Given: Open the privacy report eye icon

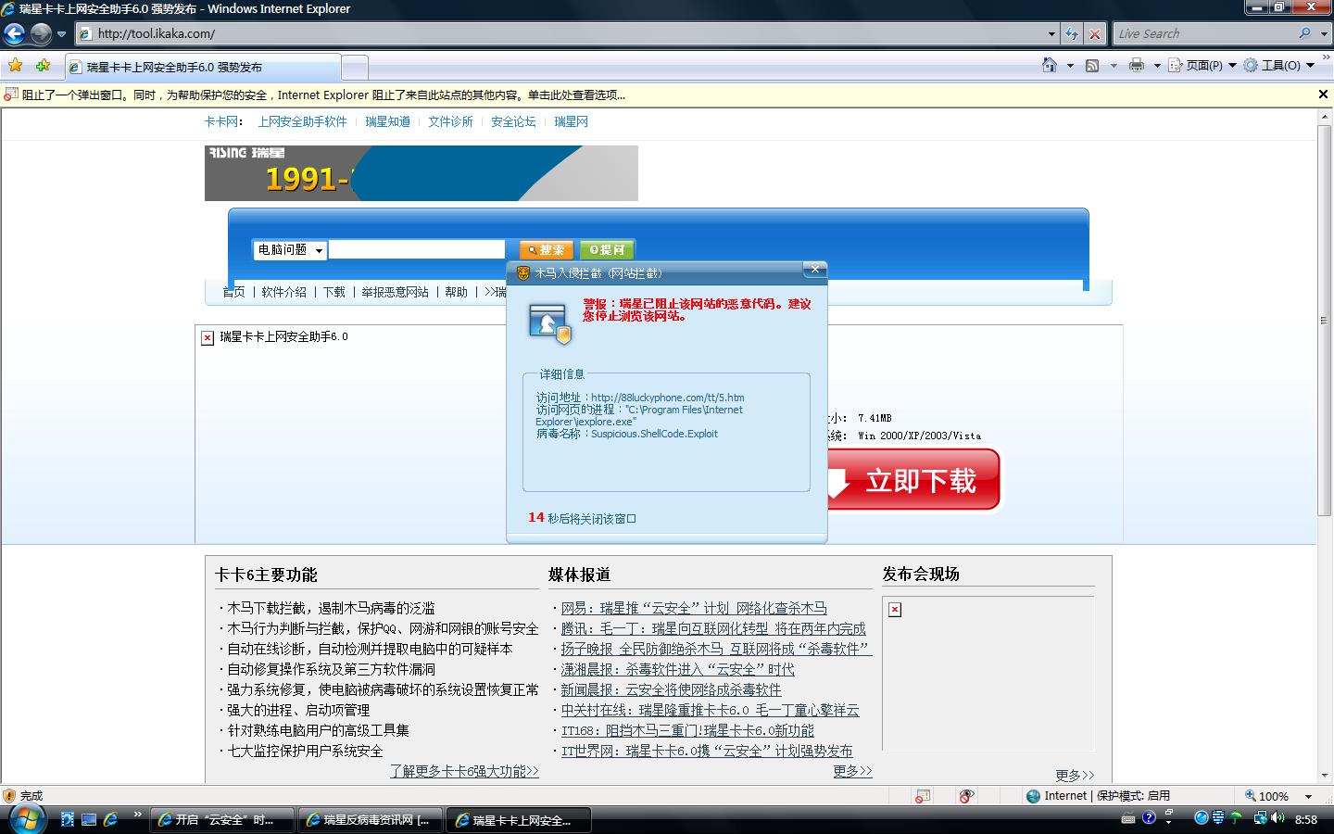Looking at the screenshot, I should 967,796.
